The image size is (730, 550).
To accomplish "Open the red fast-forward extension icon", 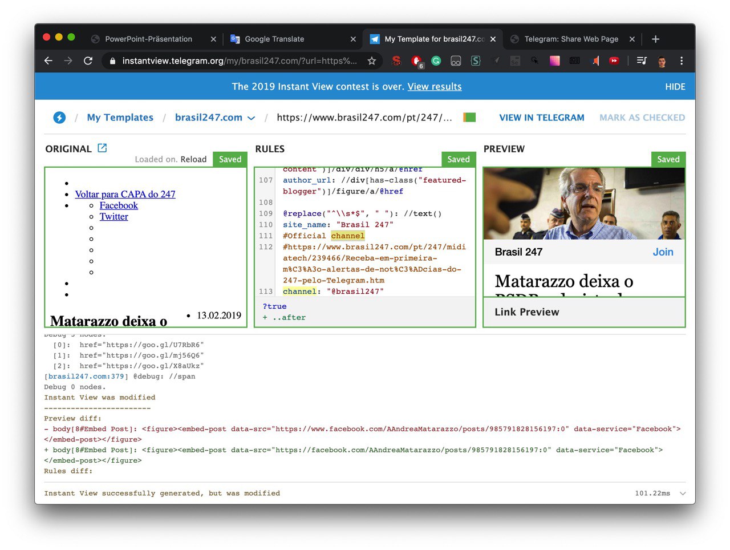I will coord(614,60).
